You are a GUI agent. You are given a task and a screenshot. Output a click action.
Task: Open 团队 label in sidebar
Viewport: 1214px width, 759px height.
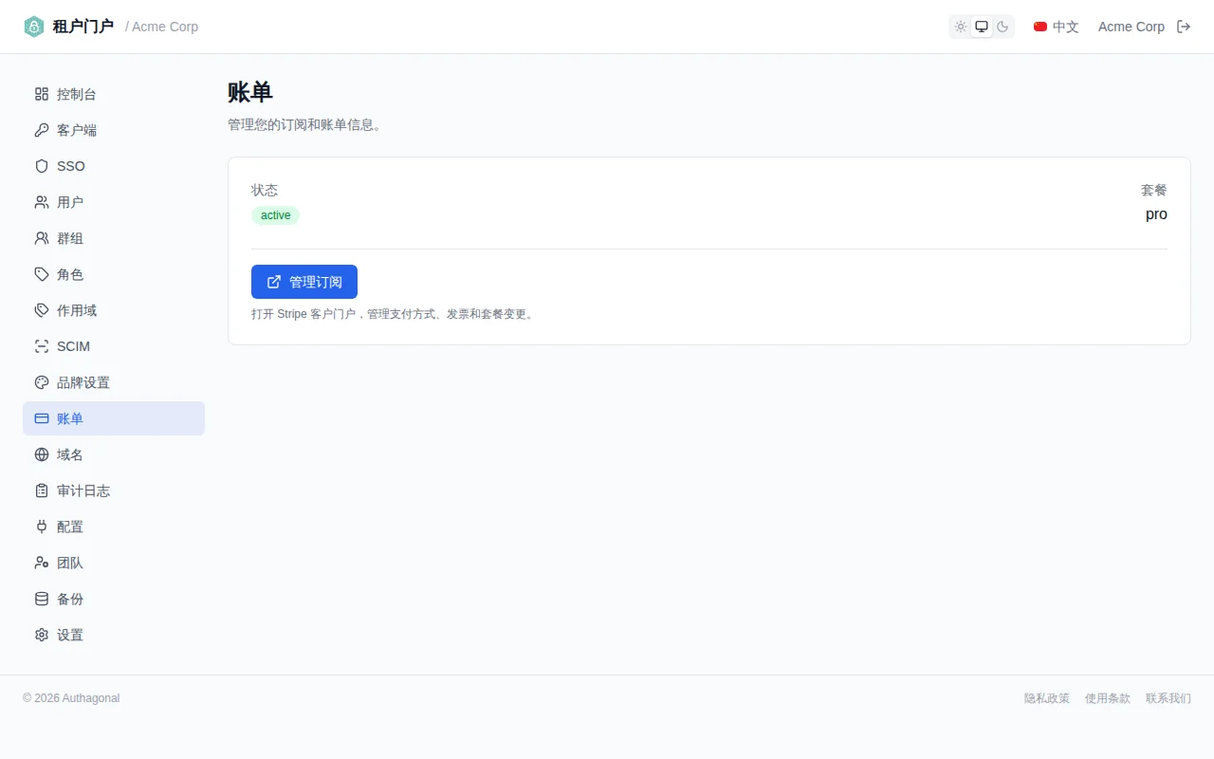pos(70,563)
